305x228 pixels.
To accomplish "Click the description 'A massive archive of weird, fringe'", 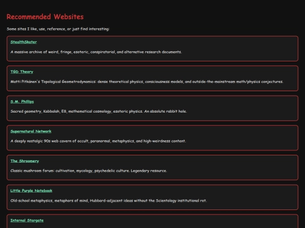I will coord(96,52).
